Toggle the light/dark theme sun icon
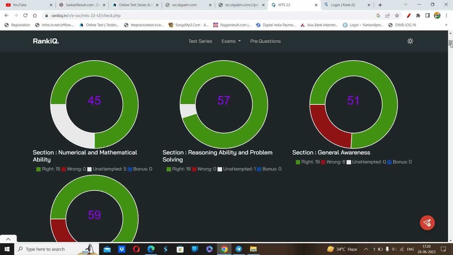This screenshot has height=255, width=453. (410, 41)
